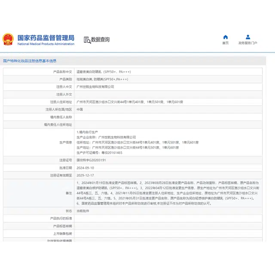Click the 中国 country value

pos(79,110)
